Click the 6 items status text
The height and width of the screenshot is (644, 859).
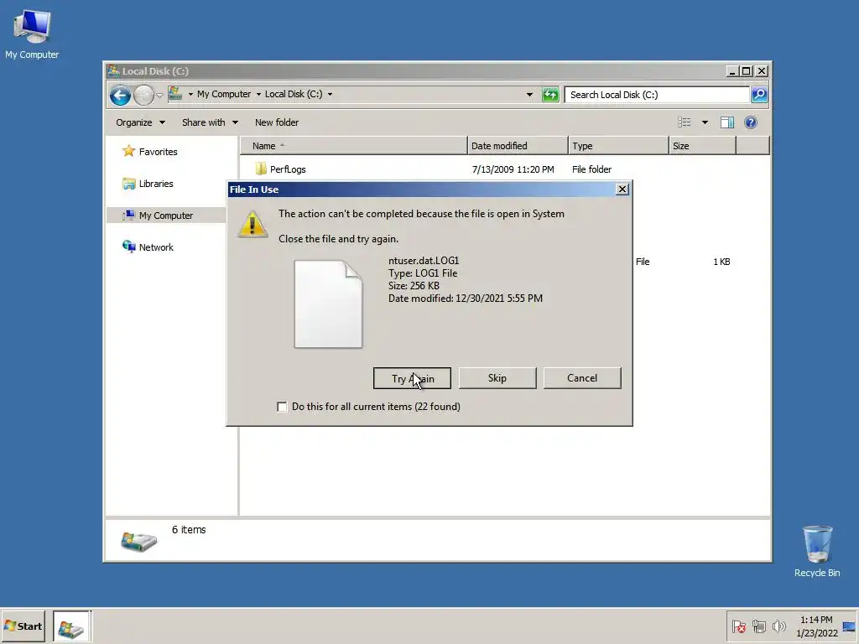click(x=189, y=530)
